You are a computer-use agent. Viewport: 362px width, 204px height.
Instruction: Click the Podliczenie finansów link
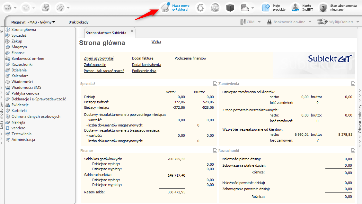click(190, 59)
